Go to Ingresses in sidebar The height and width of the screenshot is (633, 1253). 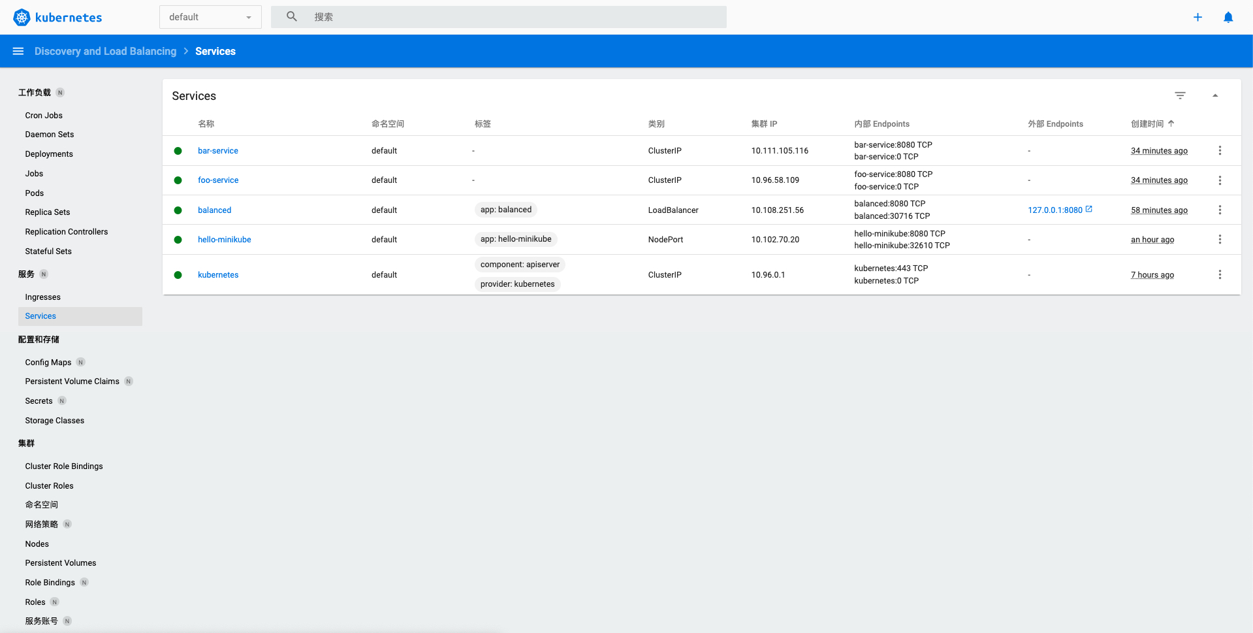click(42, 297)
